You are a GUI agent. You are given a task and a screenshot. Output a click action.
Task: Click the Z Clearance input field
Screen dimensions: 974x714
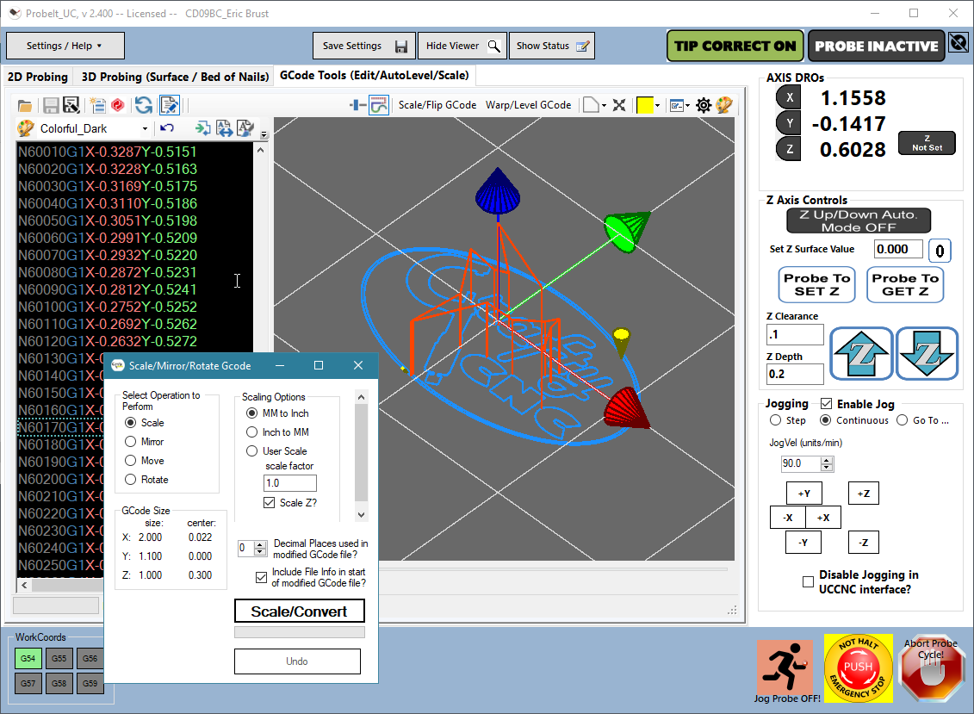click(795, 335)
